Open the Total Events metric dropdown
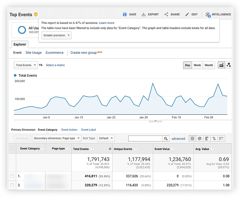Image resolution: width=241 pixels, height=197 pixels. 26,65
